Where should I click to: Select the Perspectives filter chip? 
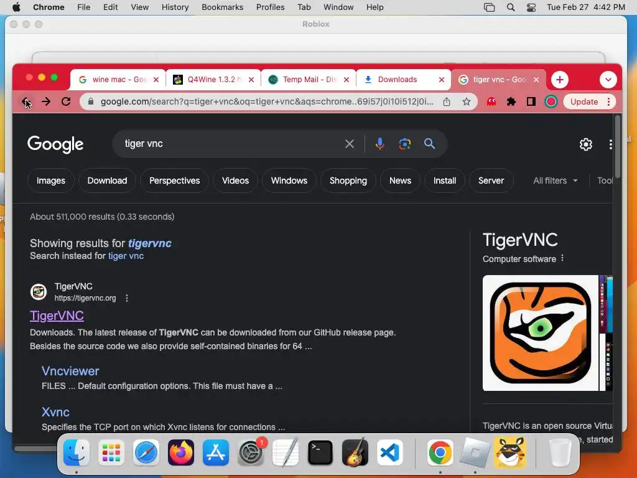click(175, 180)
